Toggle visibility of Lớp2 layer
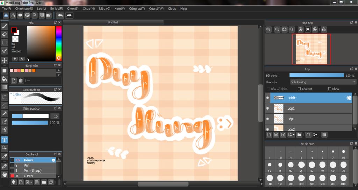The width and height of the screenshot is (358, 190). pos(267,129)
